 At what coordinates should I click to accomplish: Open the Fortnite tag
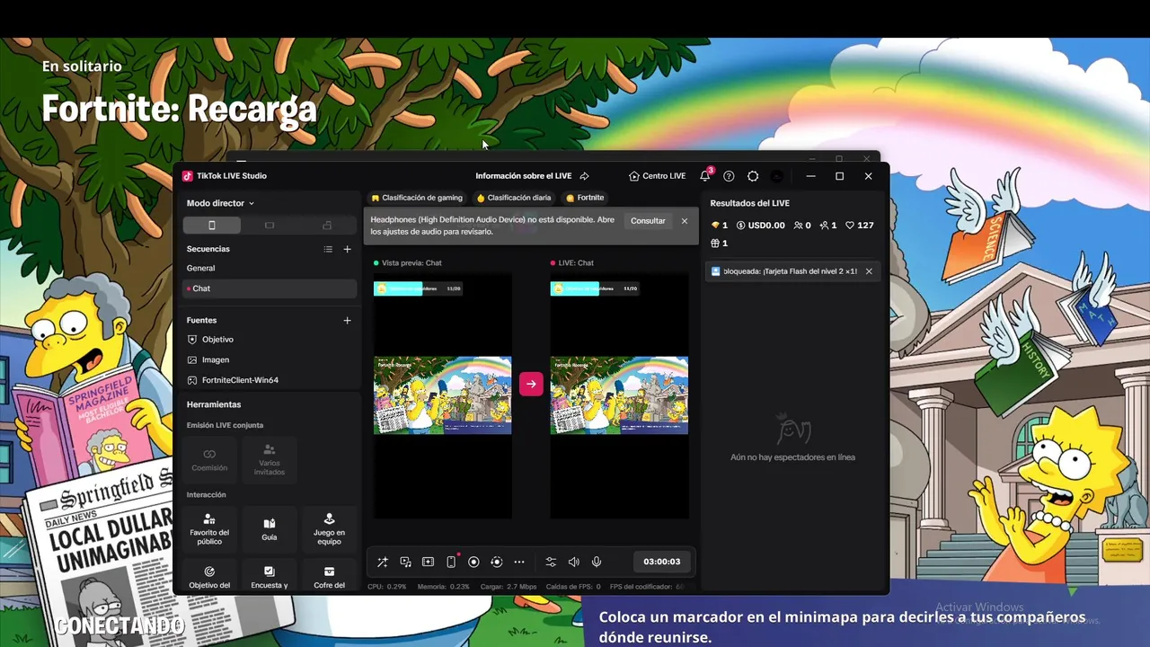pos(585,198)
